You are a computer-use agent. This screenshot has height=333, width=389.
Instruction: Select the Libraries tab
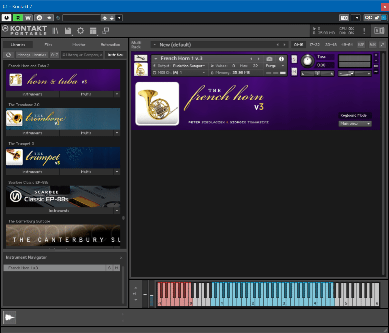click(18, 45)
